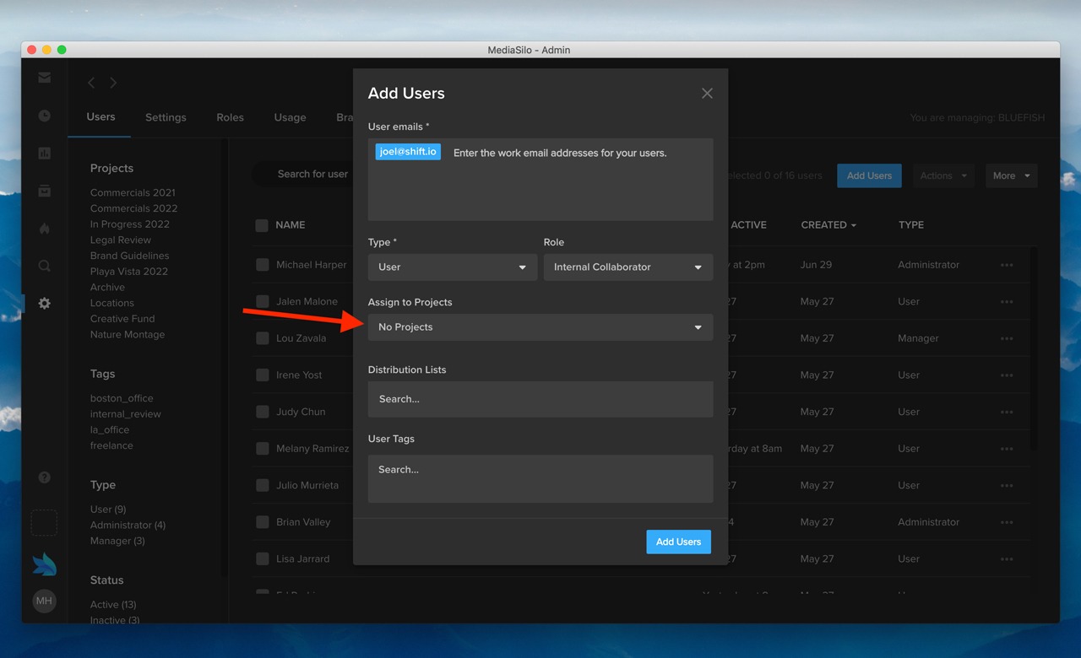This screenshot has width=1081, height=658.
Task: Switch to the Settings tab
Action: point(166,117)
